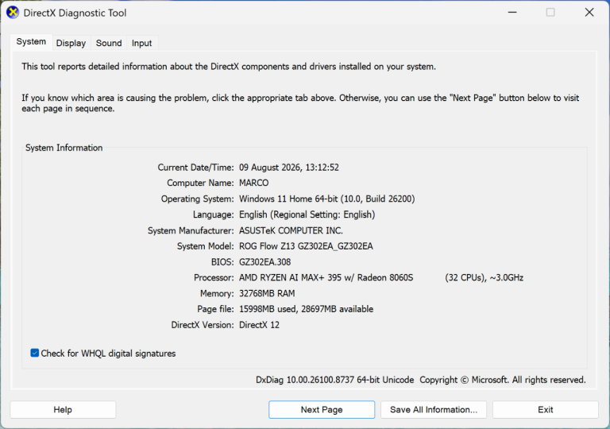Image resolution: width=610 pixels, height=429 pixels.
Task: Click the window title DirectX Diagnostic Tool
Action: (75, 13)
